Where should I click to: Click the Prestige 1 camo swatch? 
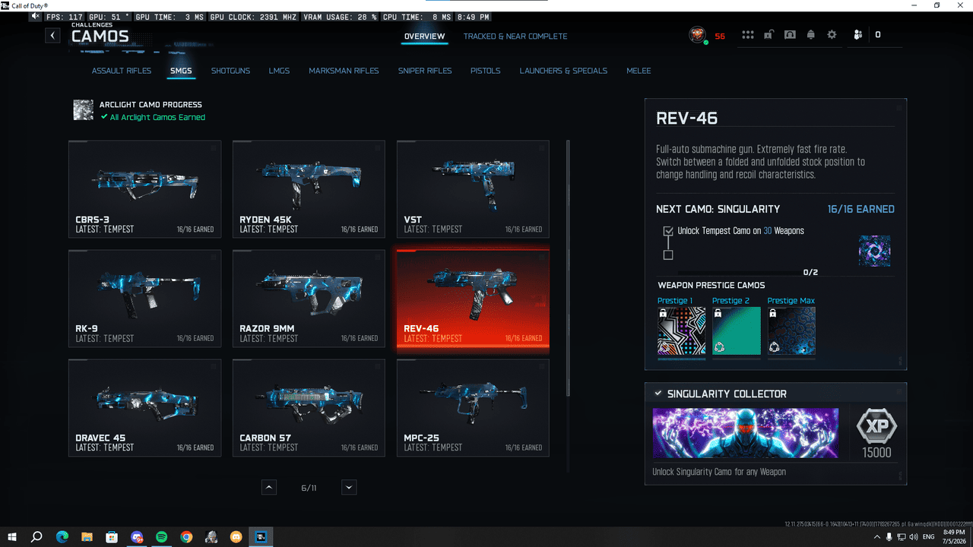tap(682, 331)
